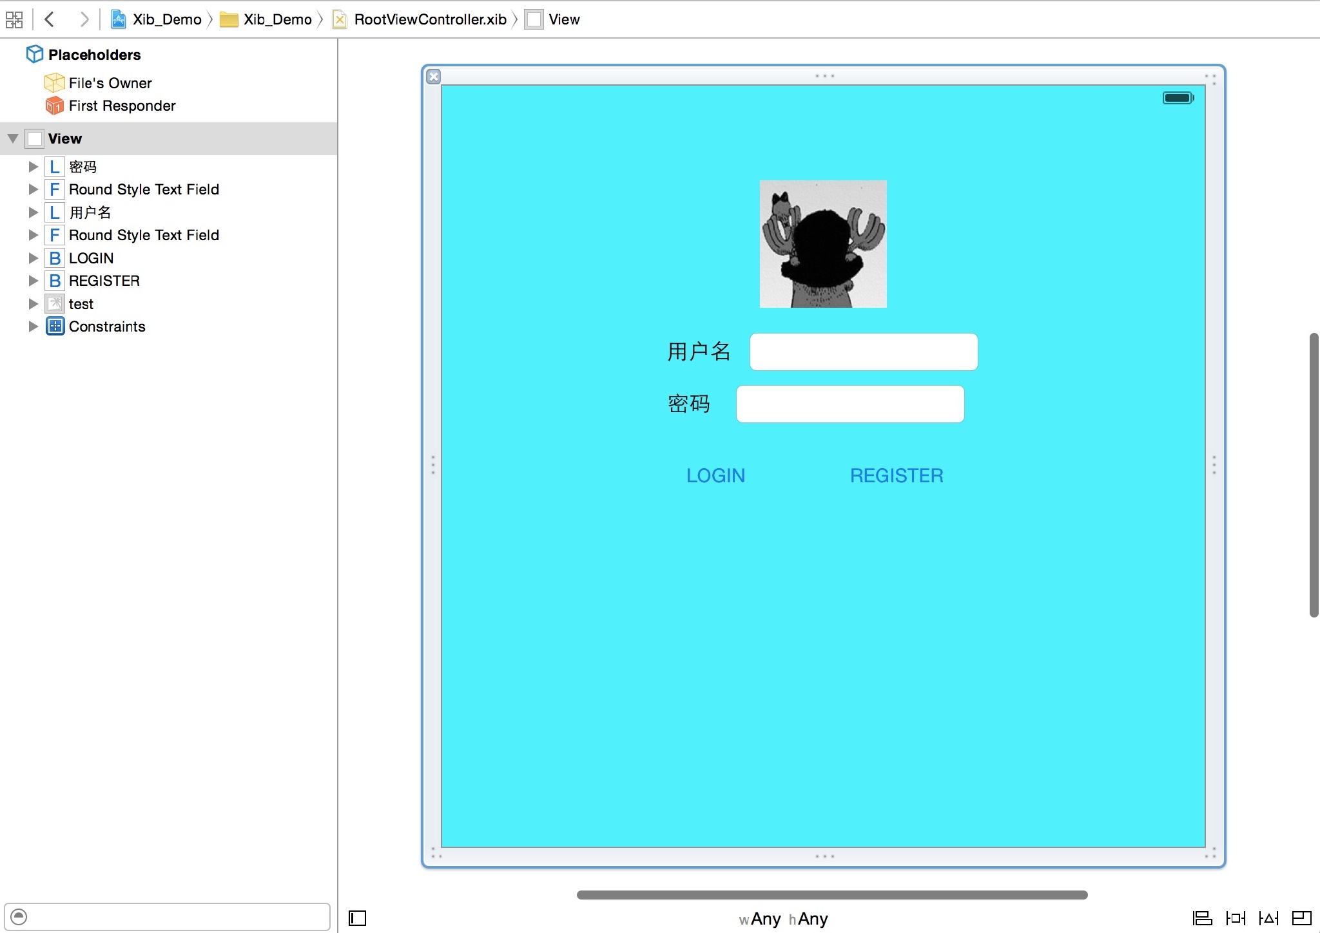Expand the 密码 label tree item
The width and height of the screenshot is (1320, 933).
pyautogui.click(x=32, y=165)
